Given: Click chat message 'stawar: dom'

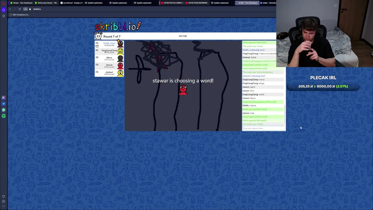Looking at the screenshot, I should [248, 91].
